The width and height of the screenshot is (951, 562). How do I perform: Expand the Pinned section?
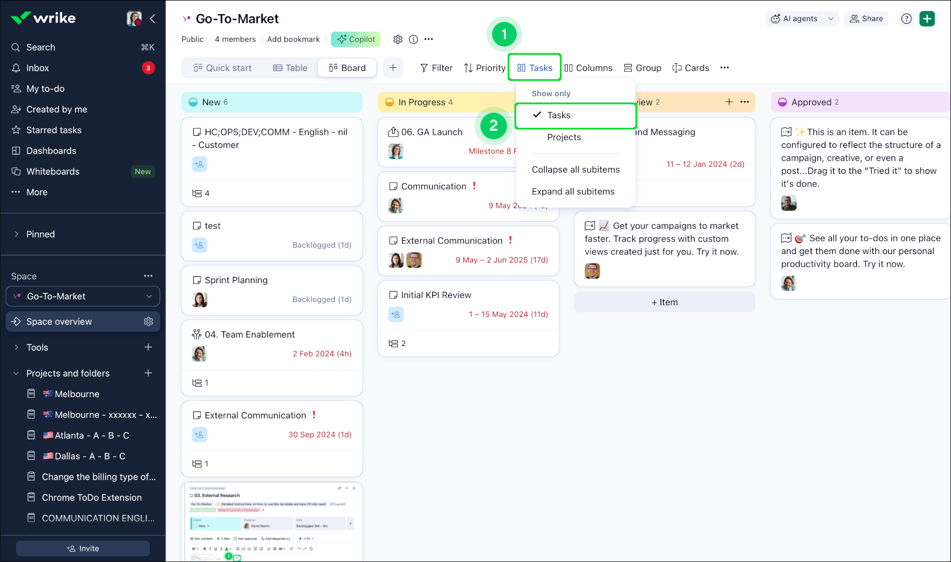point(16,234)
